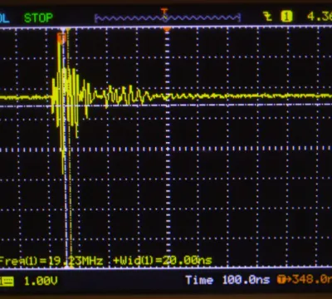
Task: Click the yellow channel 1 trigger source badge
Action: point(286,17)
